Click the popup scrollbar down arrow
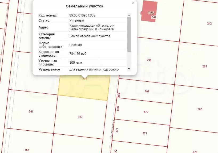The width and height of the screenshot is (218, 153). [129, 69]
